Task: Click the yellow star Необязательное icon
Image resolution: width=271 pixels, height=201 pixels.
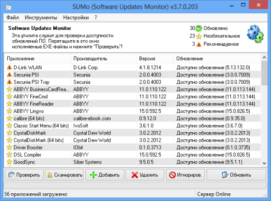Action: pyautogui.click(x=199, y=36)
